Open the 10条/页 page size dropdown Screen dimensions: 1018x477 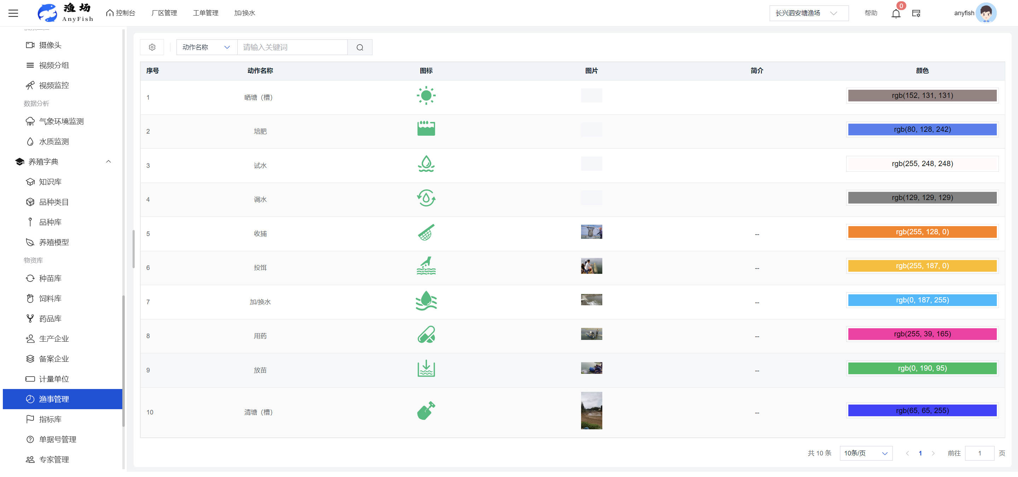coord(865,453)
